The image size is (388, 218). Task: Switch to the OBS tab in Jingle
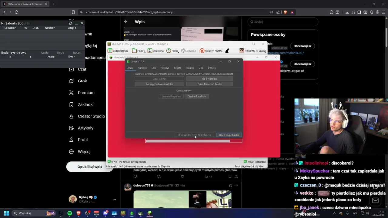pos(201,68)
